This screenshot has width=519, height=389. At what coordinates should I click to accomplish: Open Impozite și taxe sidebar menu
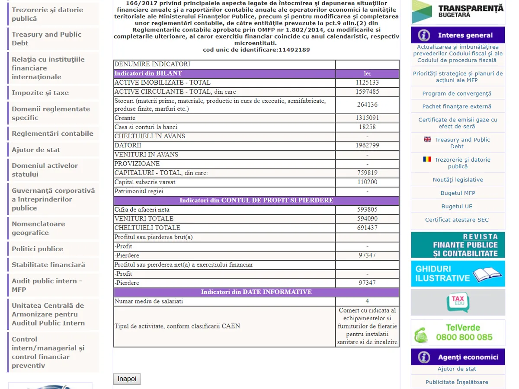(40, 93)
